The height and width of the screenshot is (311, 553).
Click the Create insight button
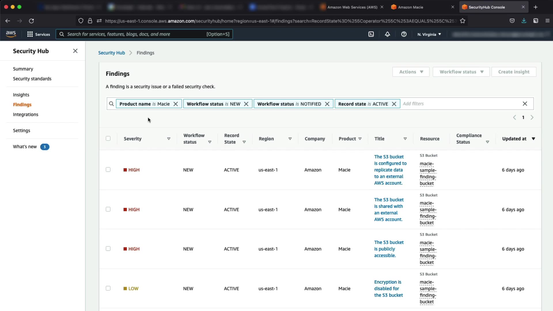click(514, 72)
